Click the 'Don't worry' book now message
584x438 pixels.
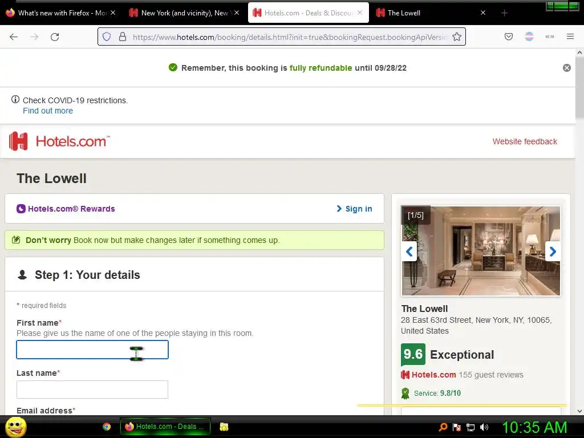pyautogui.click(x=153, y=240)
